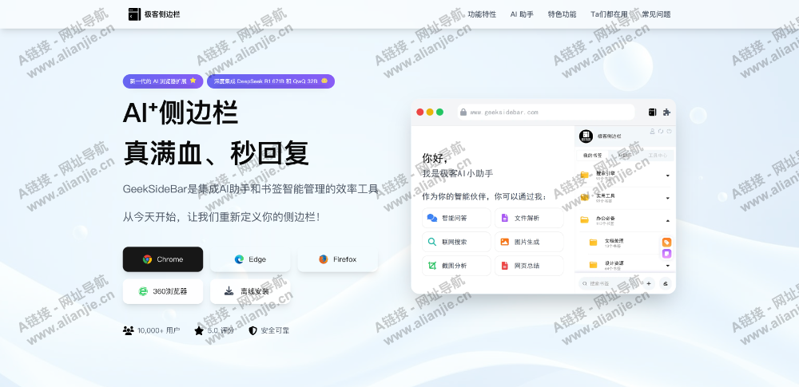Click the 新一代的 AI 浏览器扩展 badge
This screenshot has width=799, height=387.
162,81
